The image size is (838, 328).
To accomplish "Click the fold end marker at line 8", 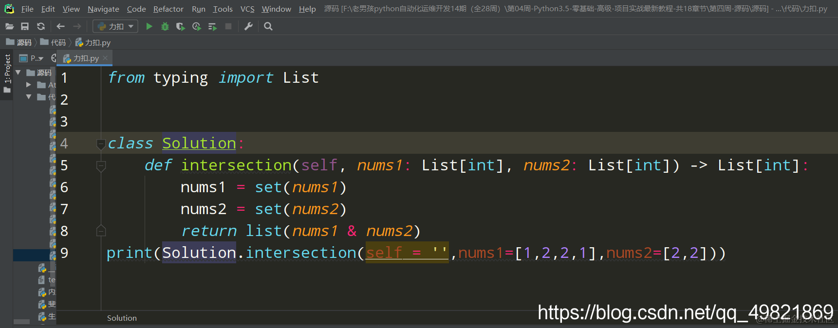I will pos(101,231).
